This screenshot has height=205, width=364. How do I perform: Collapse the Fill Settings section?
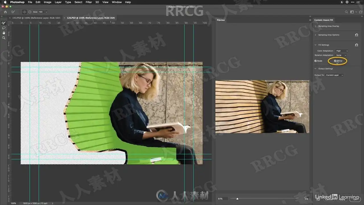315,45
